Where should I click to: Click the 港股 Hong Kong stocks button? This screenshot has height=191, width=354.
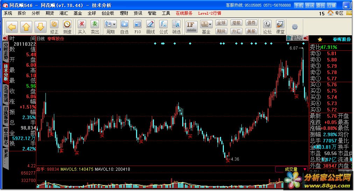[236, 23]
